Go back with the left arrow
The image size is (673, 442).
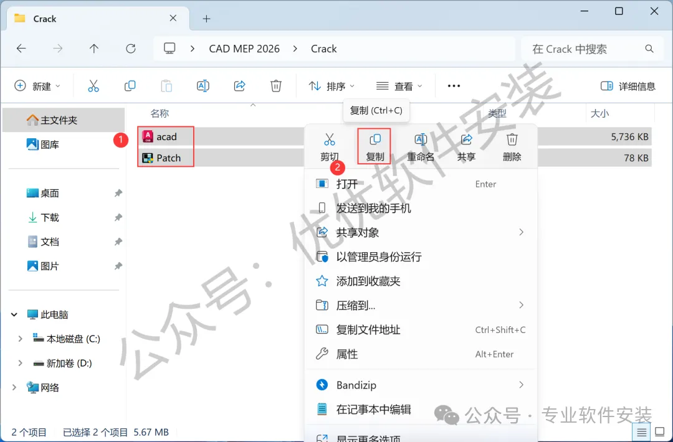pyautogui.click(x=21, y=49)
